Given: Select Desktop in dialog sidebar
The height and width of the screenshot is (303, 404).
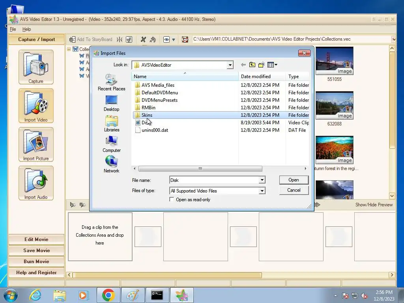Looking at the screenshot, I should click(112, 103).
